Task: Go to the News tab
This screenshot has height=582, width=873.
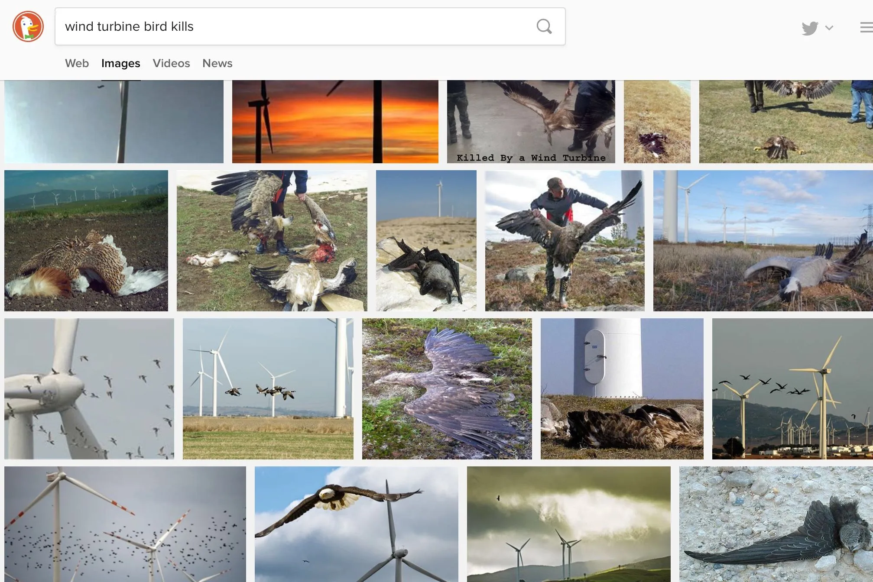Action: click(217, 63)
